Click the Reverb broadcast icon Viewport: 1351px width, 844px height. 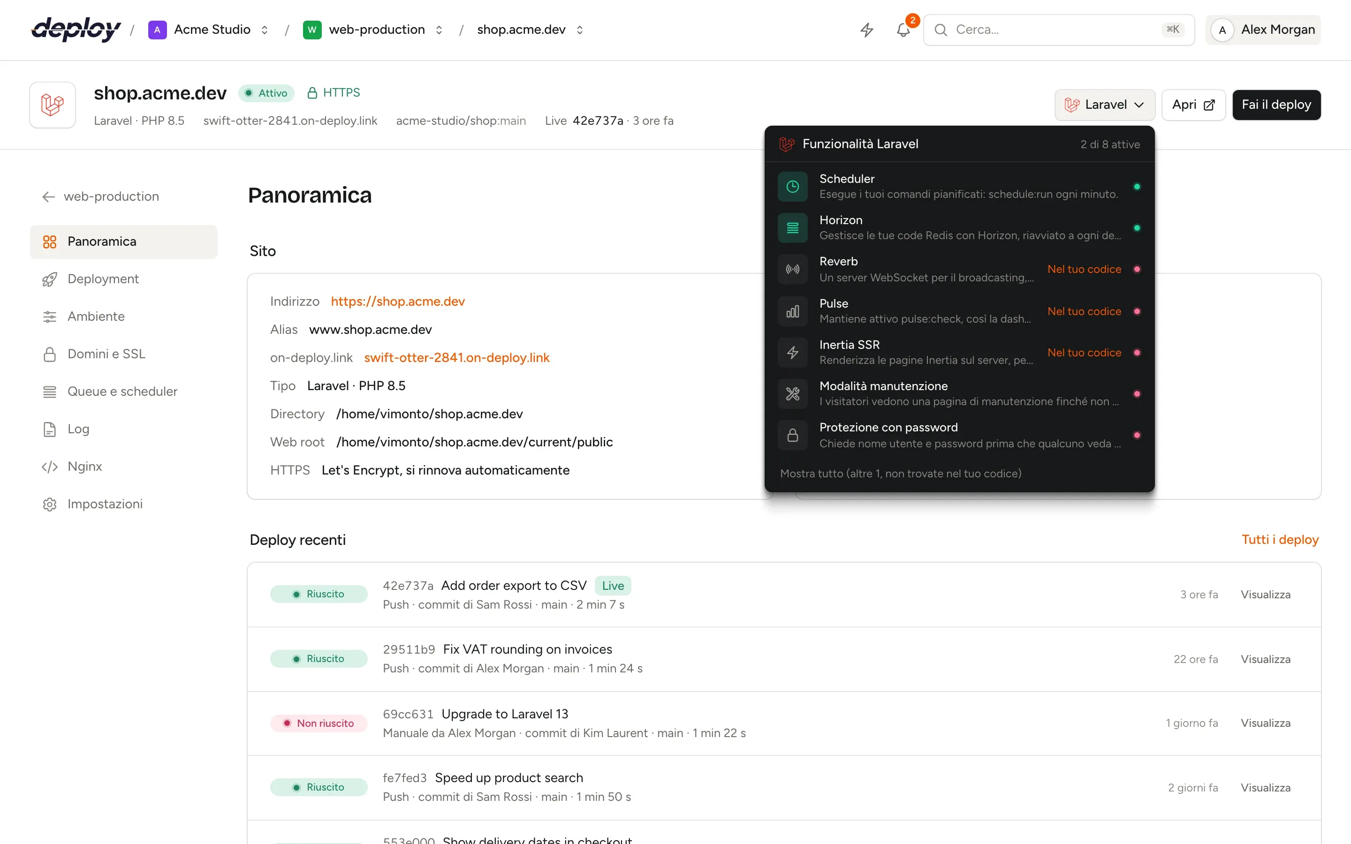pyautogui.click(x=793, y=269)
